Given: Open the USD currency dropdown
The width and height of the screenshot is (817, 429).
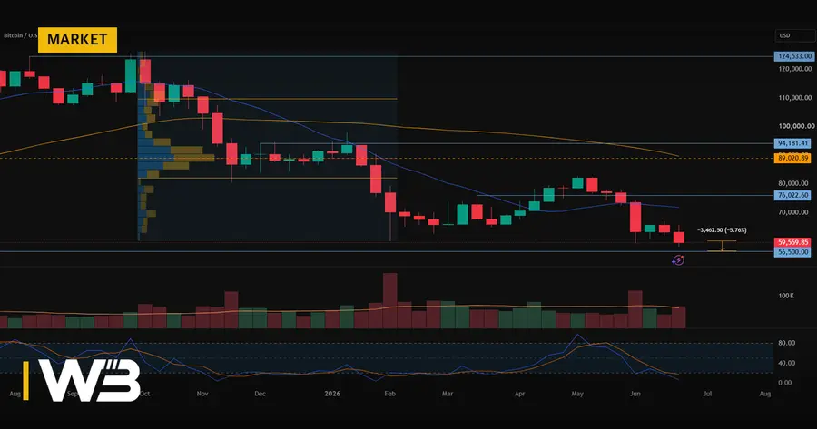Looking at the screenshot, I should click(794, 35).
